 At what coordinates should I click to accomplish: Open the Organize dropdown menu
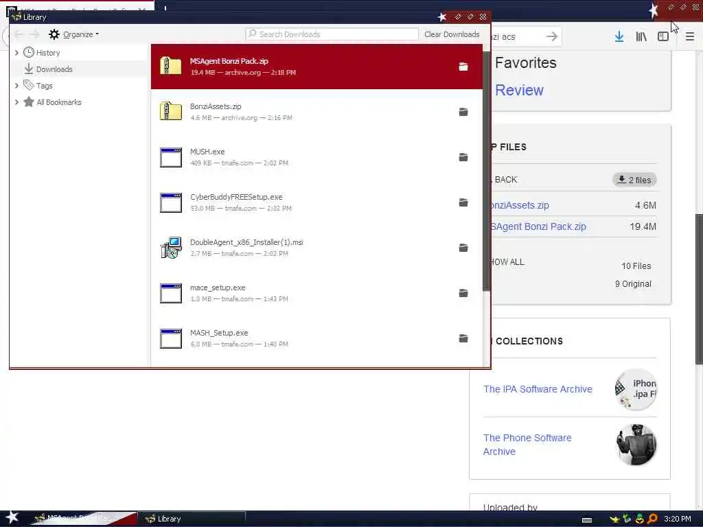tap(74, 34)
